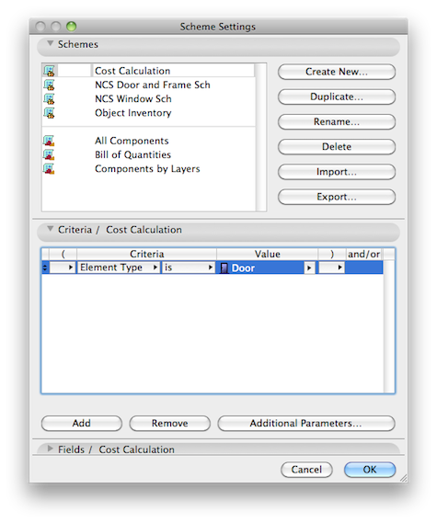Confirm settings with OK button

click(370, 470)
